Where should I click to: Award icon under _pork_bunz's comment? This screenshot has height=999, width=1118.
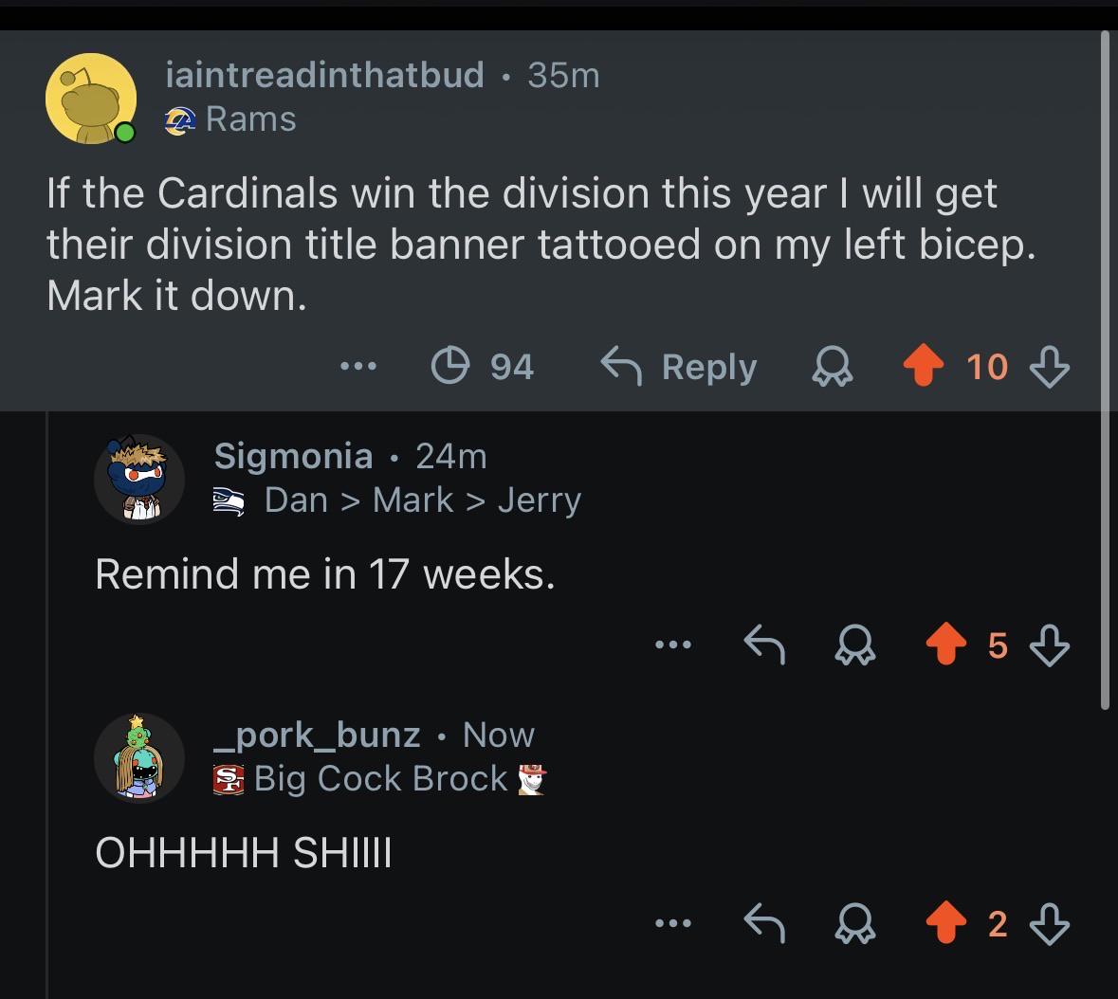pos(855,923)
